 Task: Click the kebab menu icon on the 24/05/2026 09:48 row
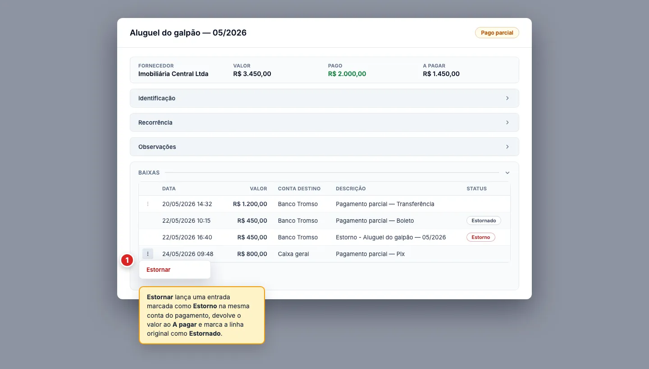[148, 254]
